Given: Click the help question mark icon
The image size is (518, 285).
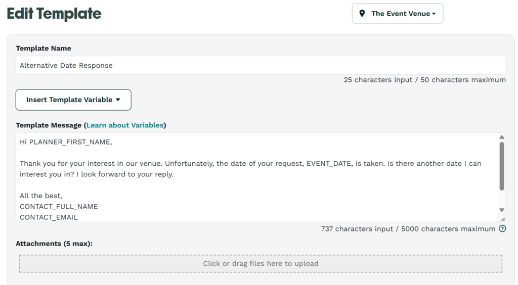Looking at the screenshot, I should (x=502, y=228).
